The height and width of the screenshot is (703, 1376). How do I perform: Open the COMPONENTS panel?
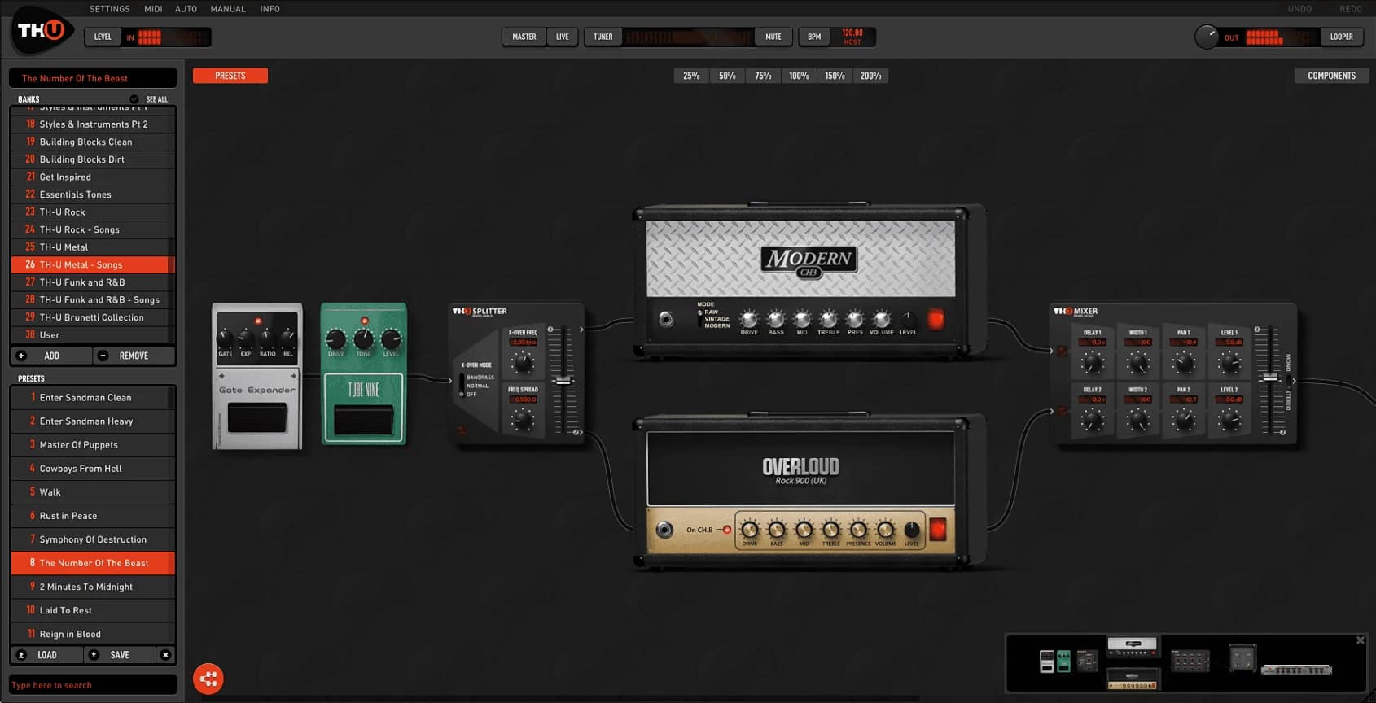(x=1331, y=76)
